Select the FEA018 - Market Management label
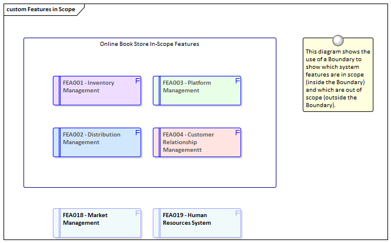Screen dimensions: 391x243 (85, 219)
